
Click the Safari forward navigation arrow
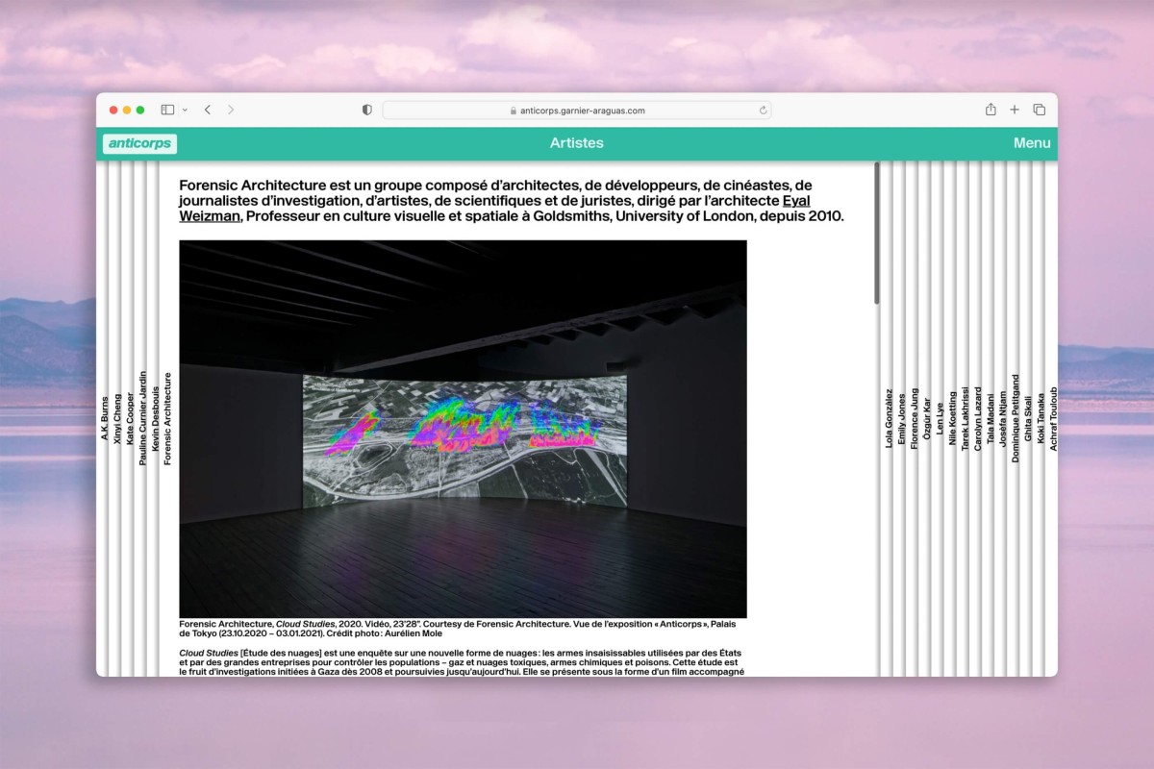[230, 110]
